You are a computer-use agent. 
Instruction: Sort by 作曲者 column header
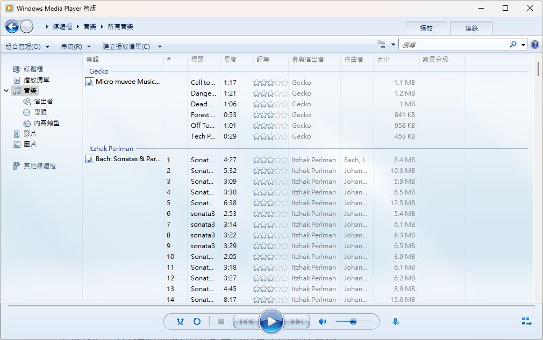tap(357, 60)
